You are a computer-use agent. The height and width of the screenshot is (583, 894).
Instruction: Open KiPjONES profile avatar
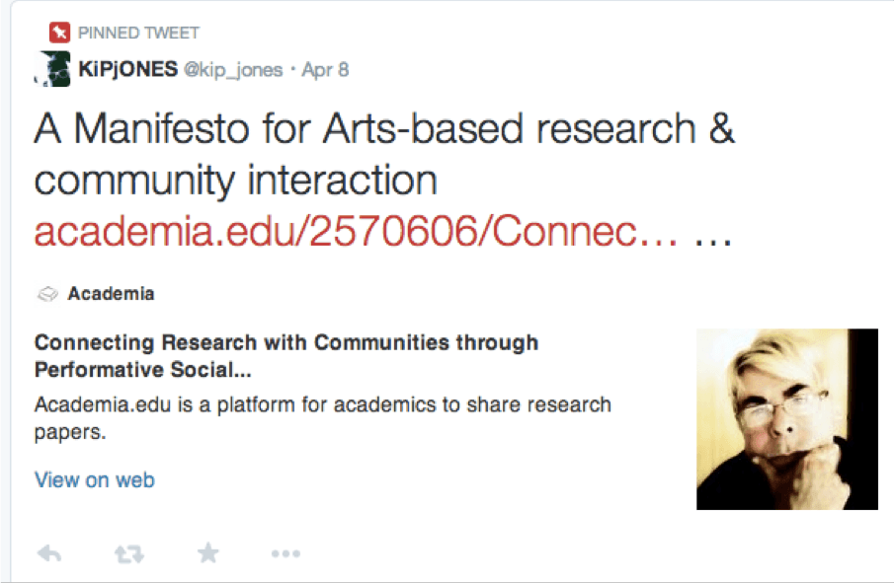52,69
